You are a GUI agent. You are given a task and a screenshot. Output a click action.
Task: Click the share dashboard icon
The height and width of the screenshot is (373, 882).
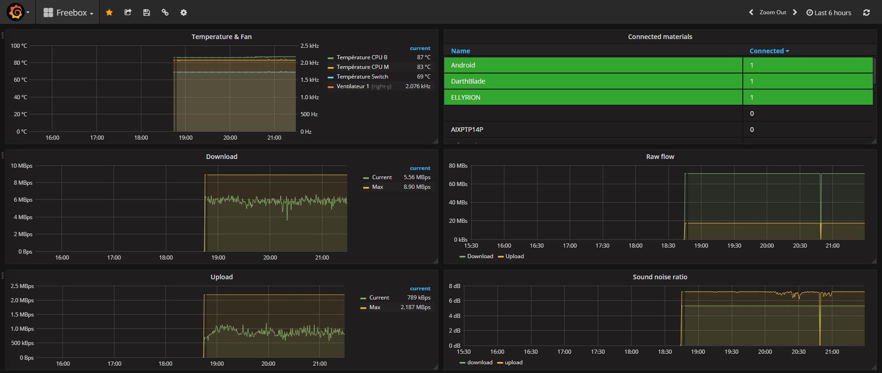click(x=128, y=12)
